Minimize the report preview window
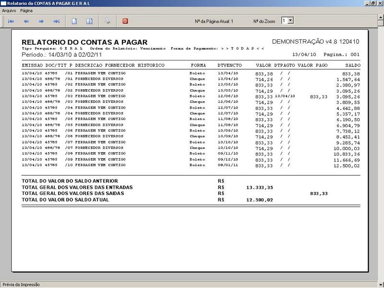 tap(366, 3)
